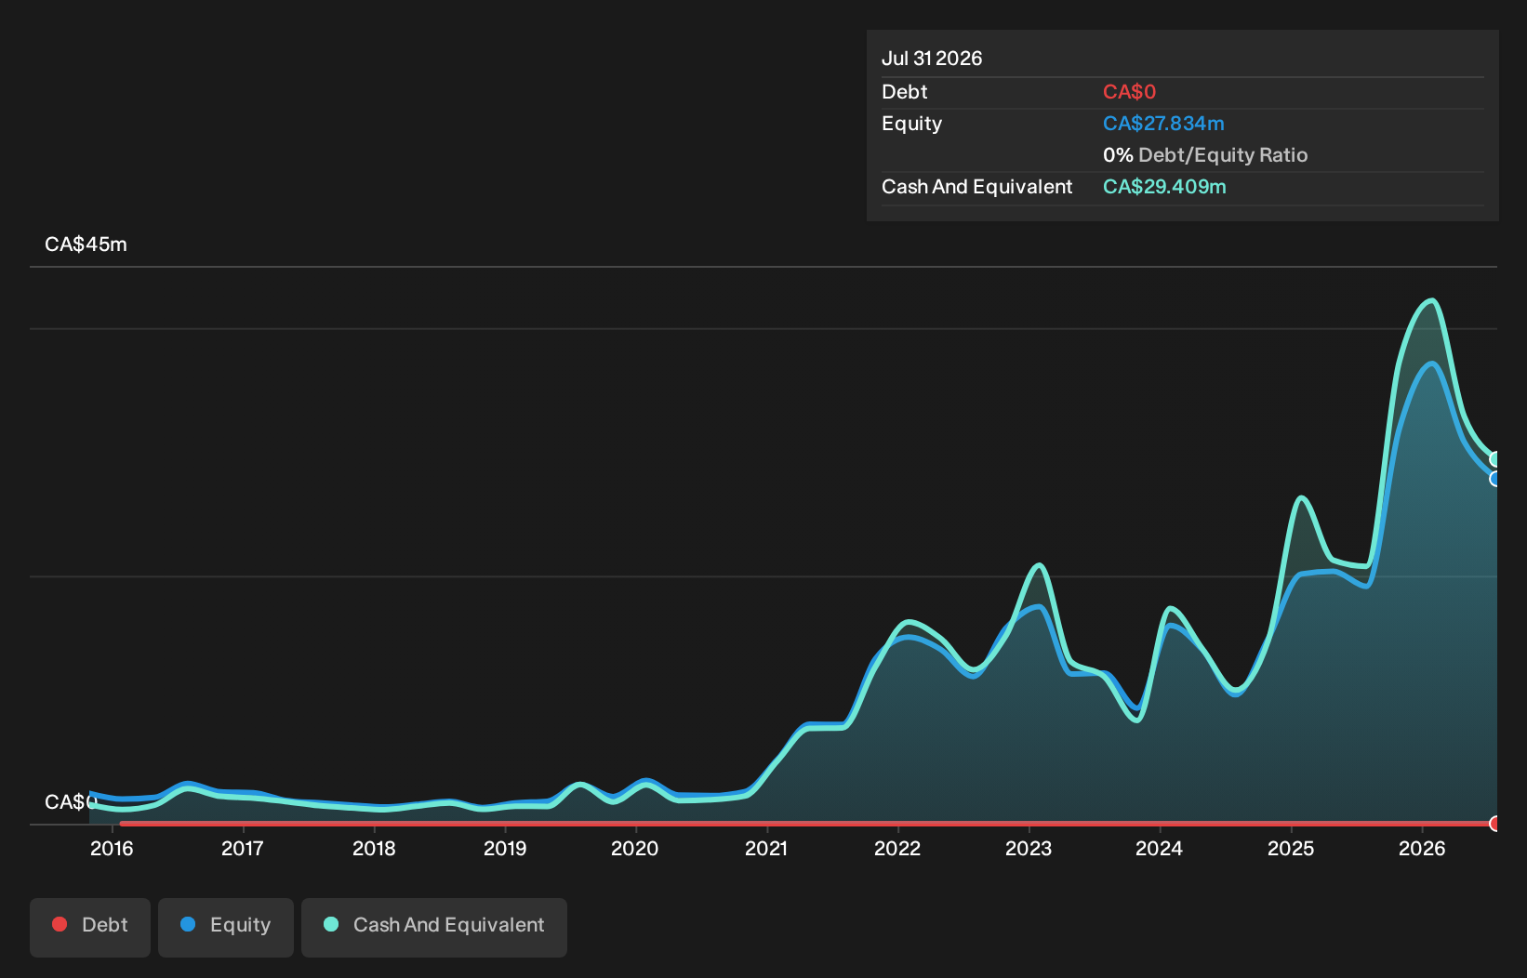This screenshot has width=1527, height=978.
Task: Click the 2019 x-axis label
Action: click(x=505, y=849)
